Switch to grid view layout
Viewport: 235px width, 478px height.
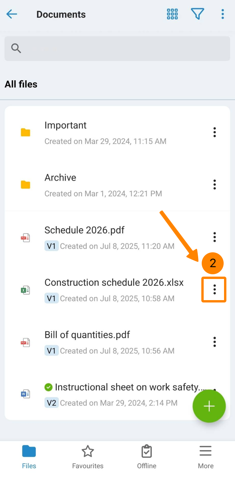[x=172, y=14]
